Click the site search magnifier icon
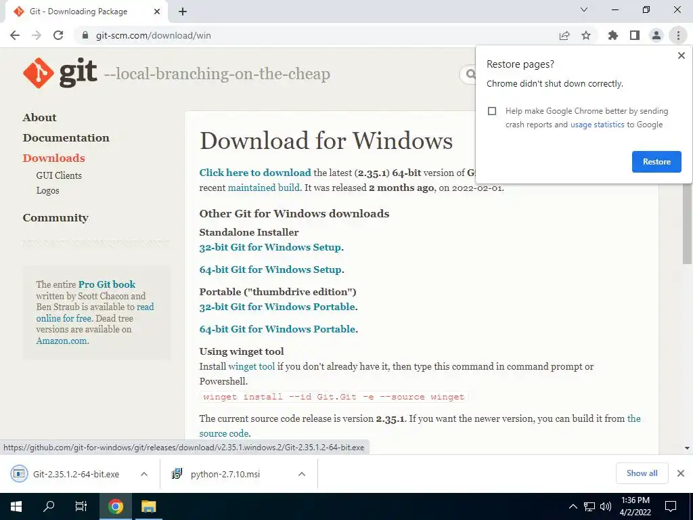This screenshot has height=520, width=693. click(x=471, y=74)
